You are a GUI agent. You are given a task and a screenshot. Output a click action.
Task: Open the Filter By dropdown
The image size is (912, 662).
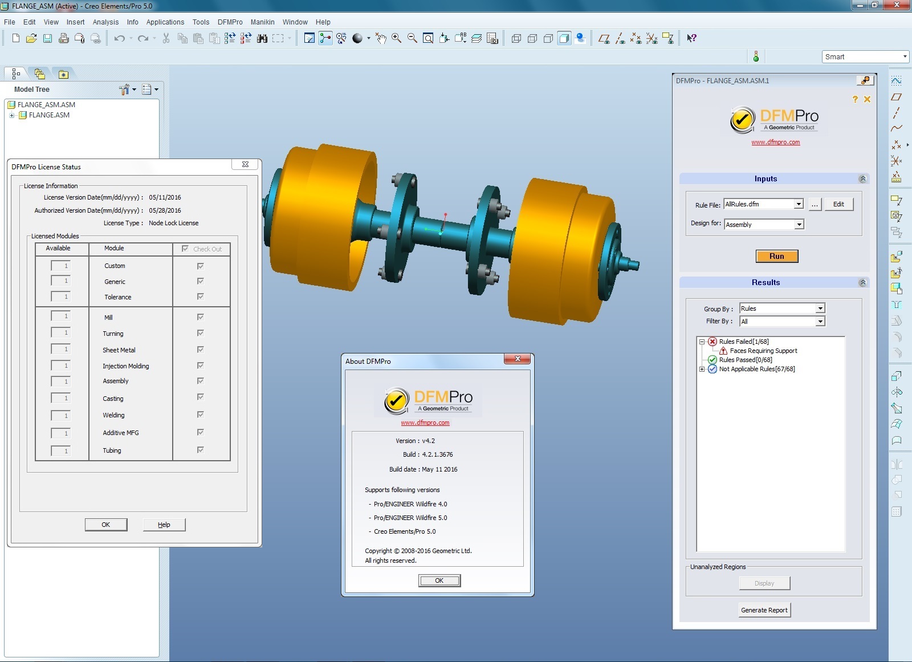click(x=820, y=322)
